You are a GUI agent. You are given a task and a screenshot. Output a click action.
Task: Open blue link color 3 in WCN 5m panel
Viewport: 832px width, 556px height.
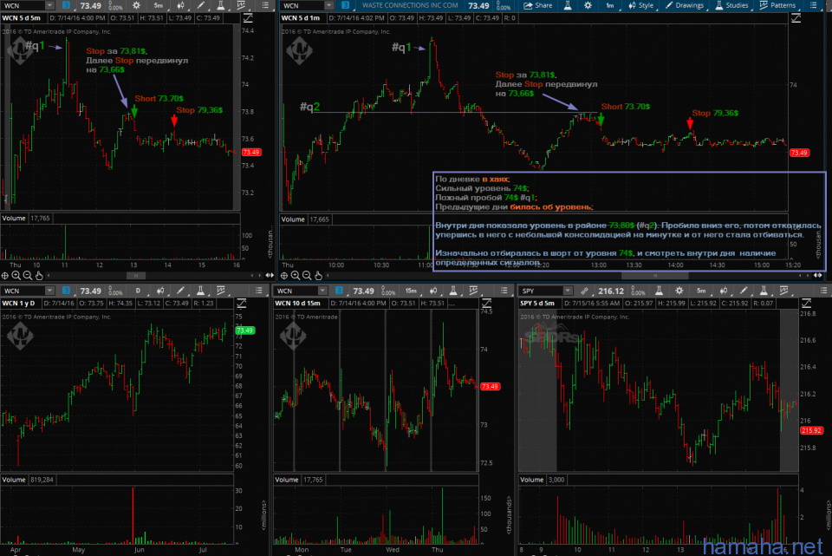click(x=66, y=5)
